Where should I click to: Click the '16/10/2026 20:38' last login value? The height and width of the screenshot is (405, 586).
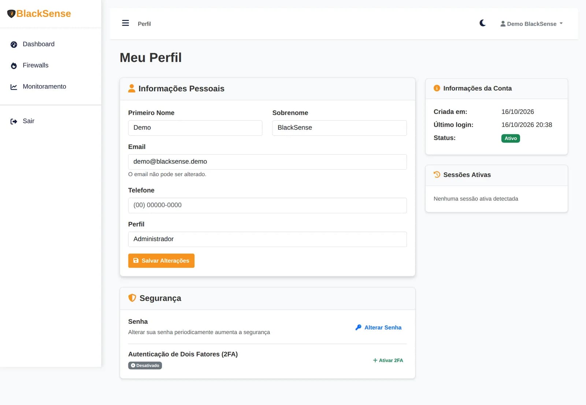(527, 125)
